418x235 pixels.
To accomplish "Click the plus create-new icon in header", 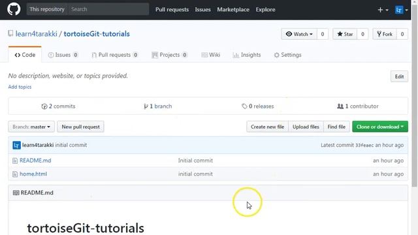I will (x=380, y=10).
